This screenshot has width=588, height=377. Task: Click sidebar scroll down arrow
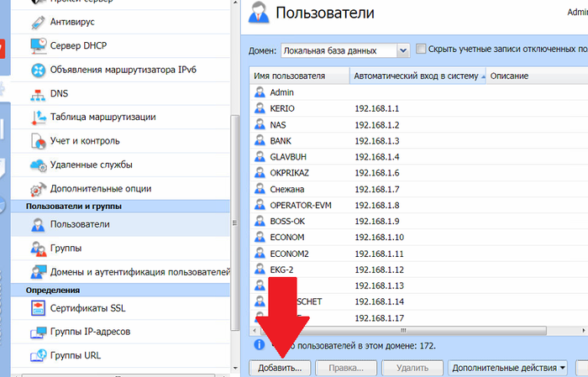point(235,368)
